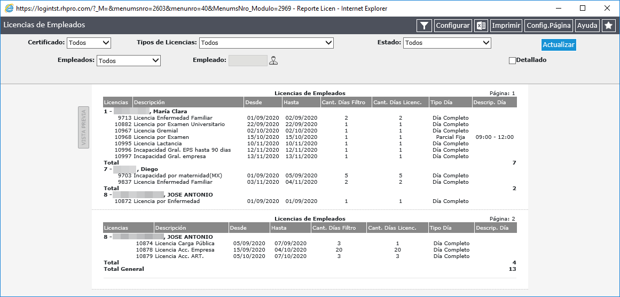Click the Desde column header on page 1
This screenshot has width=620, height=297.
pos(263,102)
